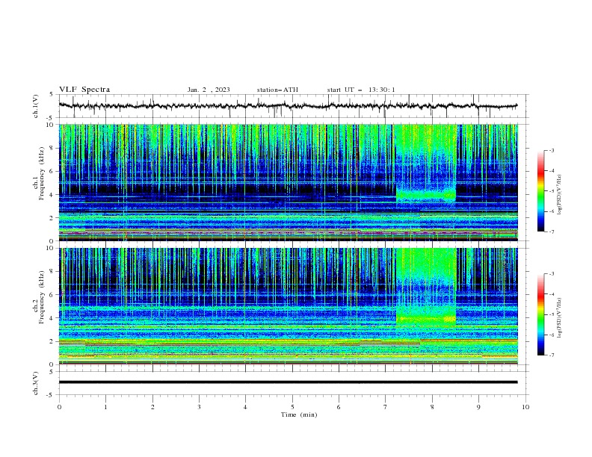This screenshot has height=457, width=592.
Task: Click the ch.1 broadband emission burst near minute 8
Action: [426, 164]
